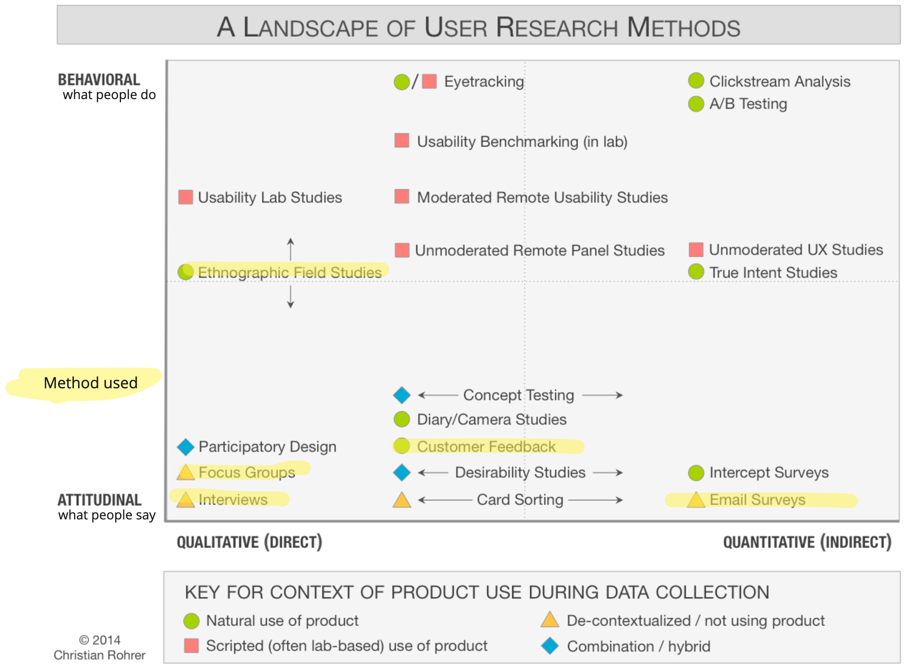Click the A/B Testing label
The width and height of the screenshot is (906, 672).
pos(748,104)
